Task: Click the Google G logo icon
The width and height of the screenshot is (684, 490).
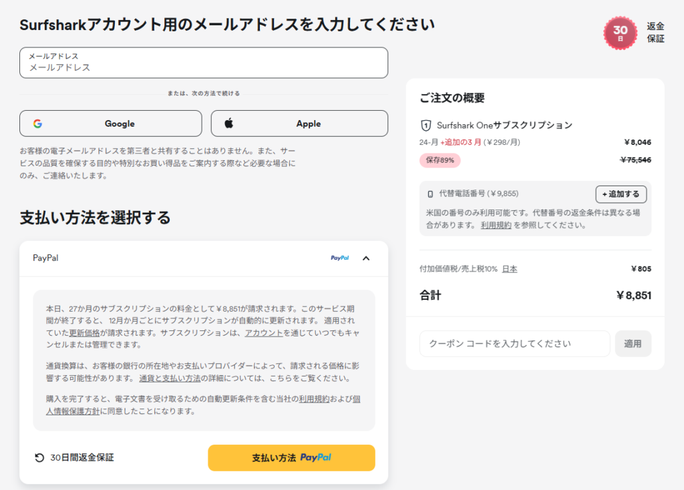Action: pyautogui.click(x=38, y=124)
